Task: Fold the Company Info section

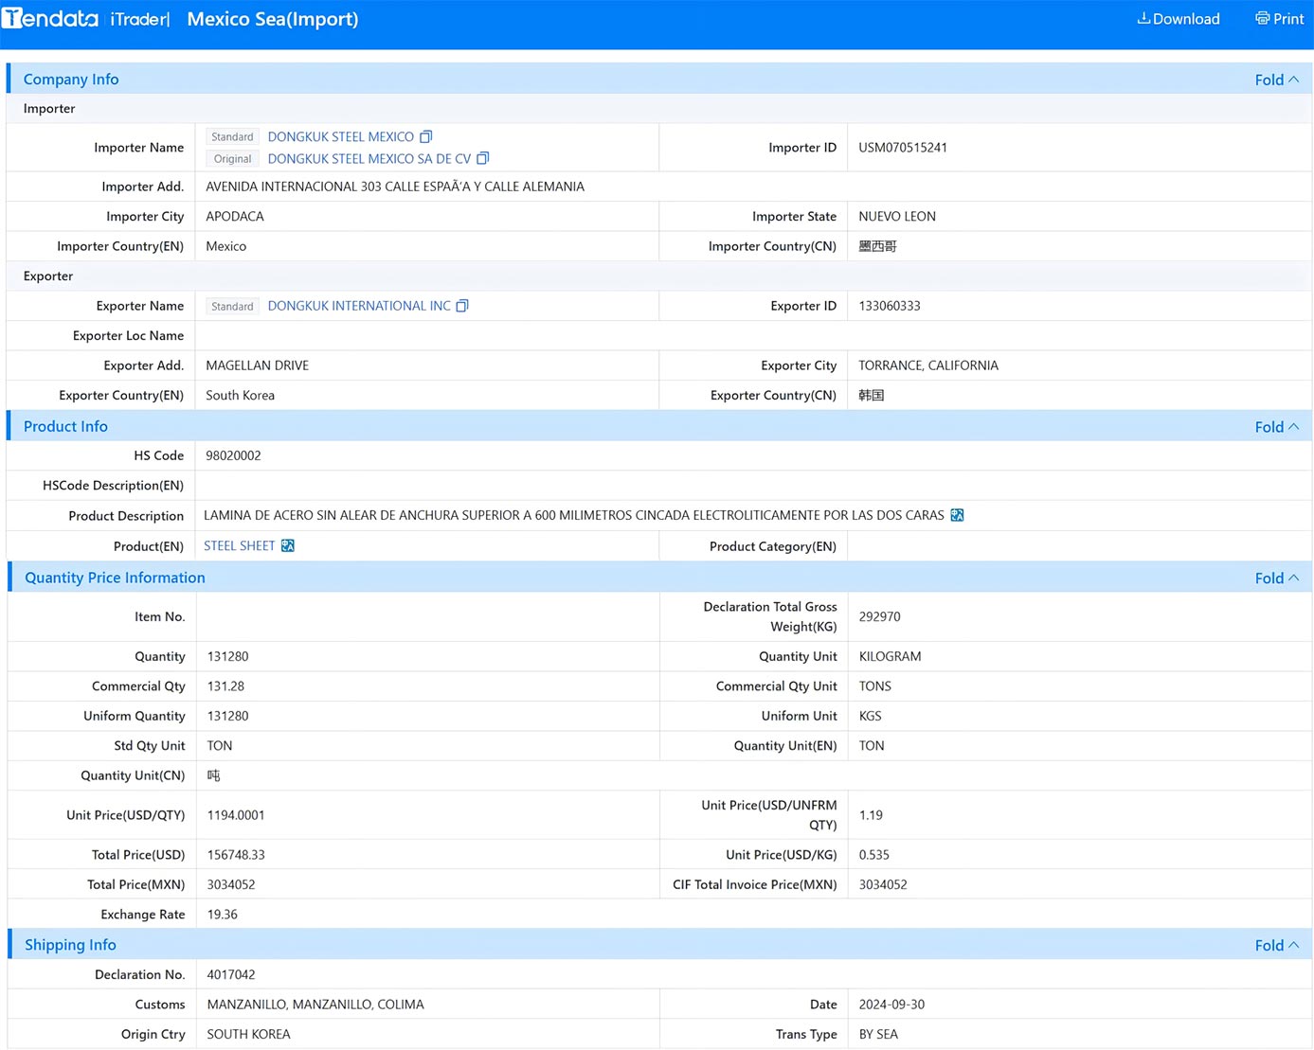Action: tap(1276, 80)
